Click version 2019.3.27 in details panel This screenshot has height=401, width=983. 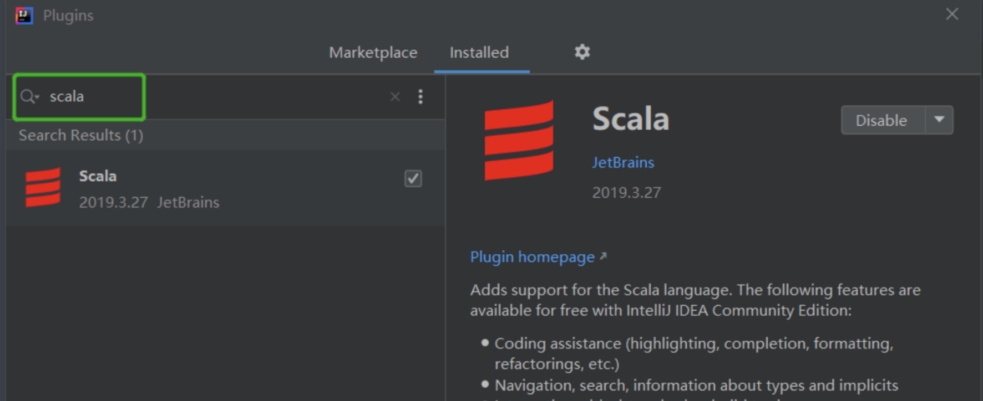pyautogui.click(x=626, y=193)
